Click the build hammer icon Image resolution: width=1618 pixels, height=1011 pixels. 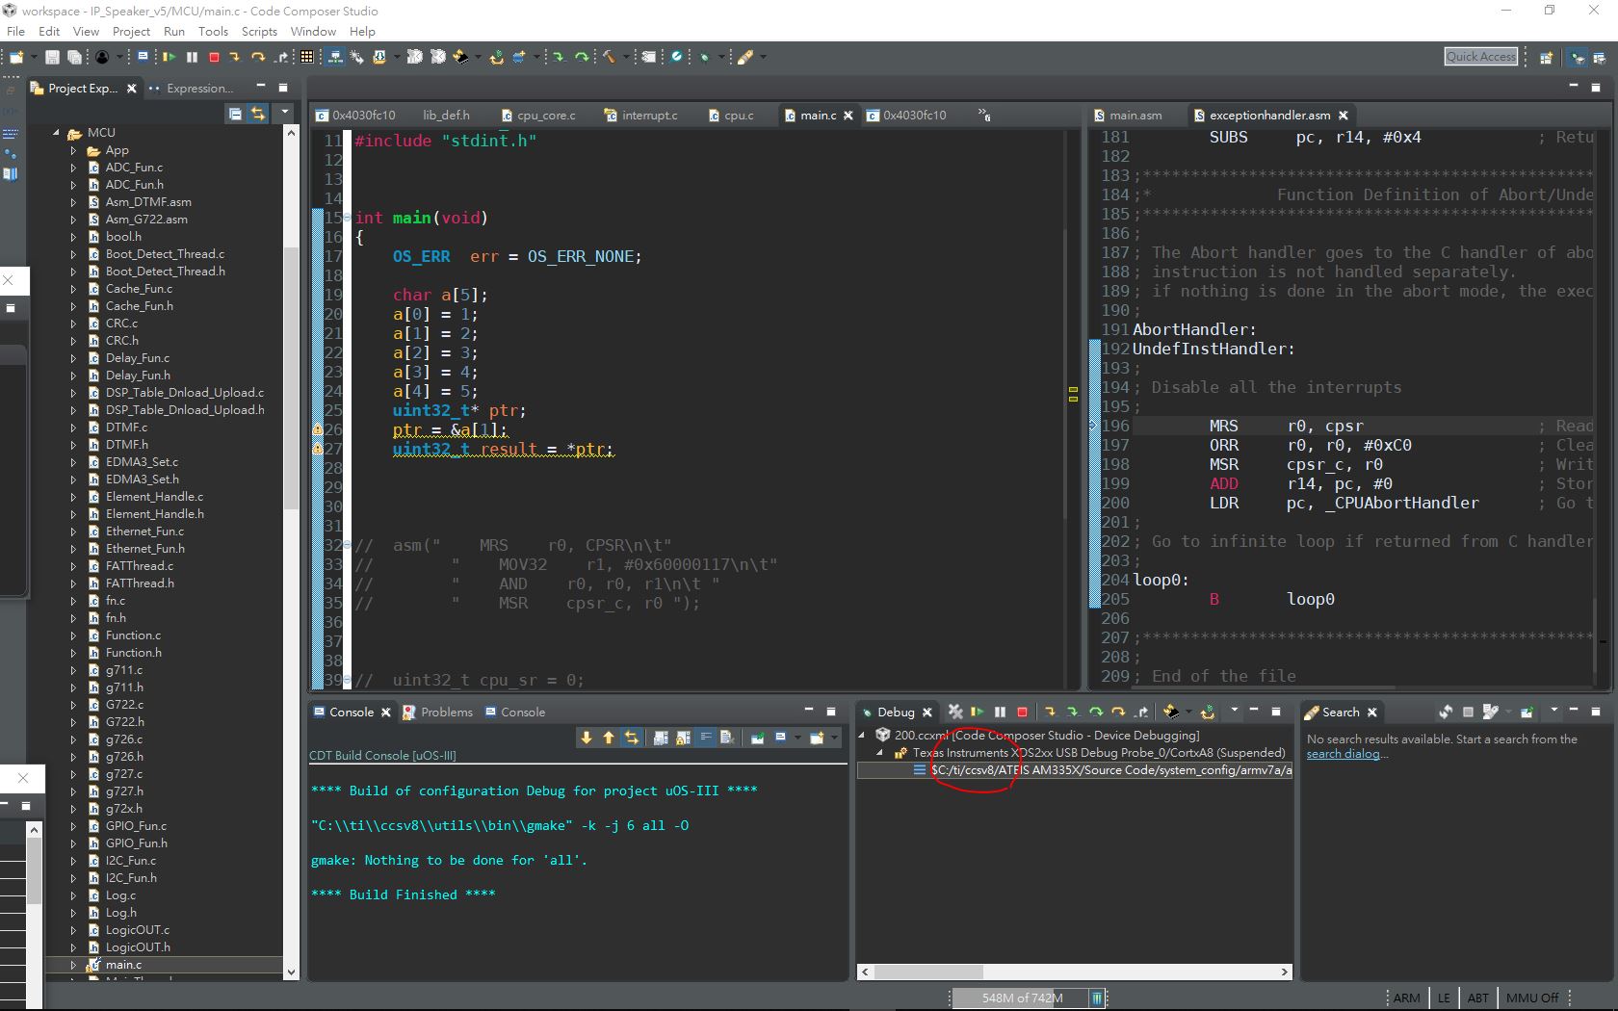(x=609, y=57)
